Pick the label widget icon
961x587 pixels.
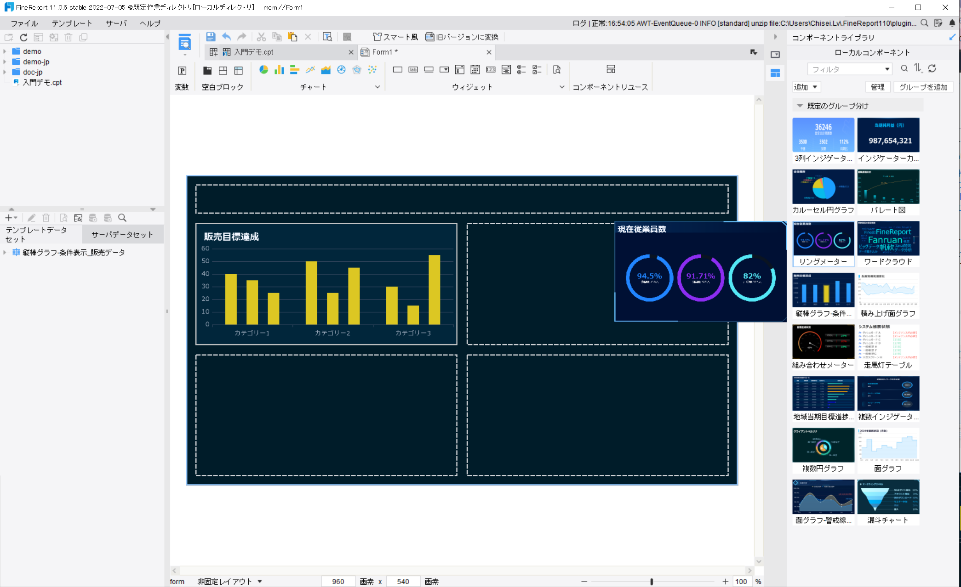click(413, 70)
